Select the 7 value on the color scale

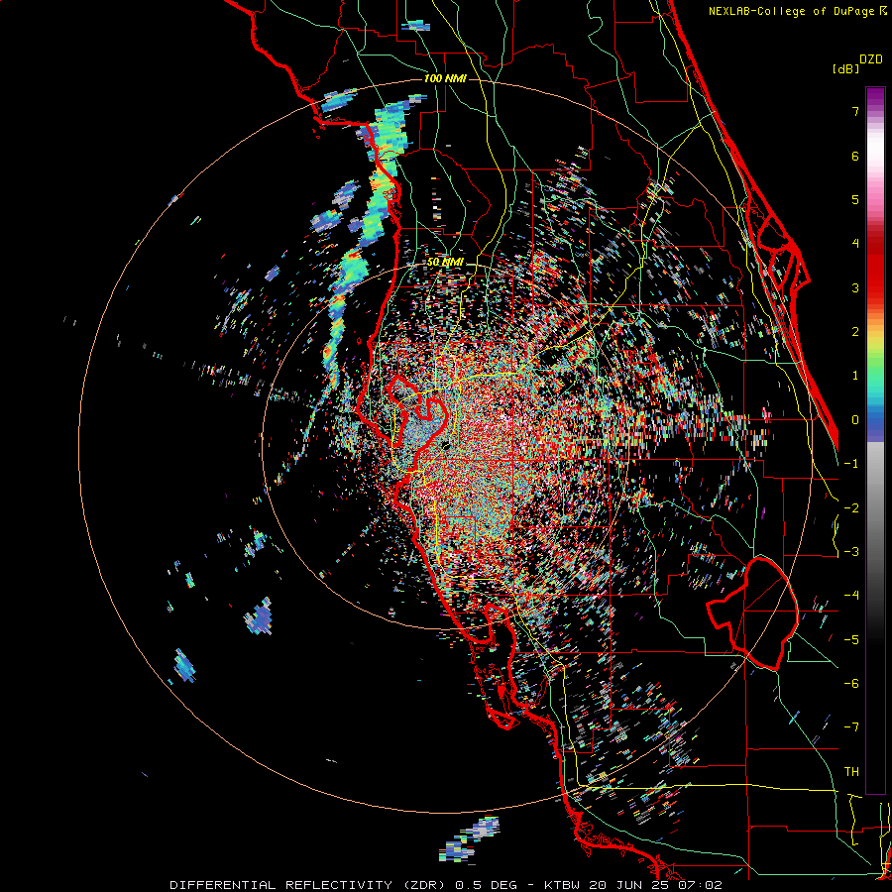tap(855, 111)
